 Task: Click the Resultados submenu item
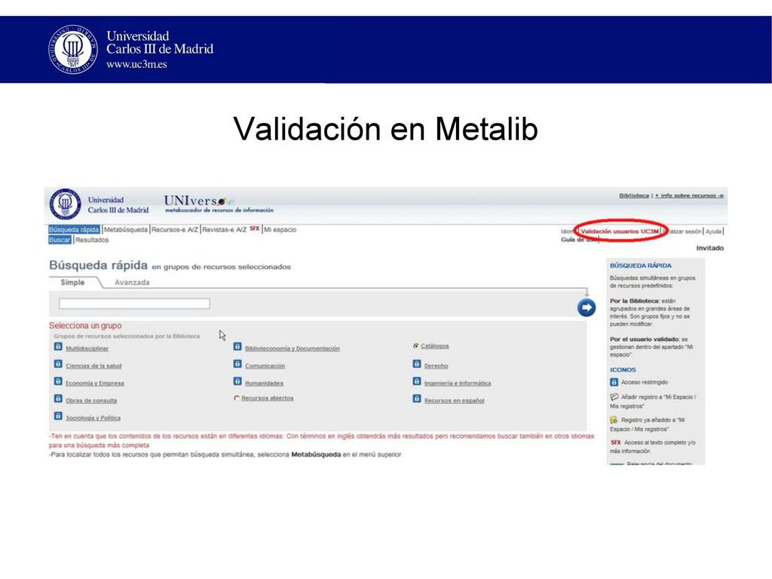(x=92, y=240)
